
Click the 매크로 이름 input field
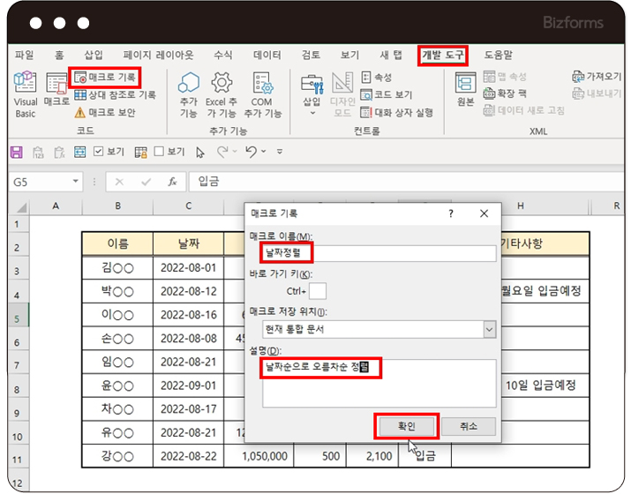[x=379, y=253]
